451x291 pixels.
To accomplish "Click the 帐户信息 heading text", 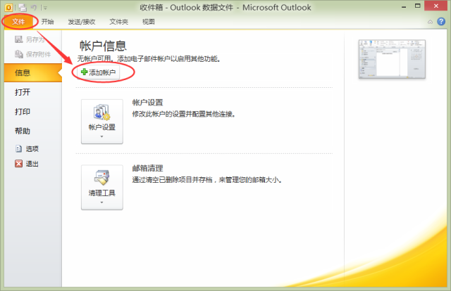I will [x=103, y=46].
